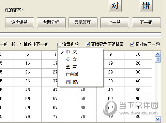Screen dimensions: 166x123
Task: Select 英文 in the voice menu
Action: point(80,59)
